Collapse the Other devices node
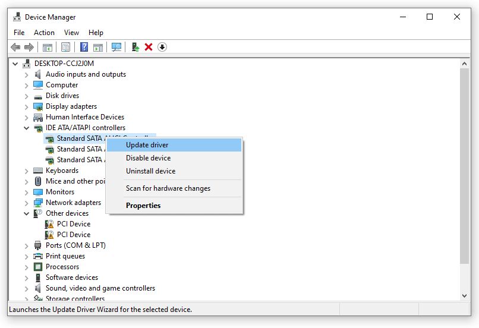Screen dimensions: 479x328 pos(27,213)
